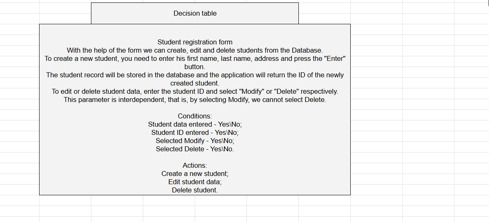Click the 'Edit student data;' action line
This screenshot has height=222, width=489.
click(x=195, y=182)
